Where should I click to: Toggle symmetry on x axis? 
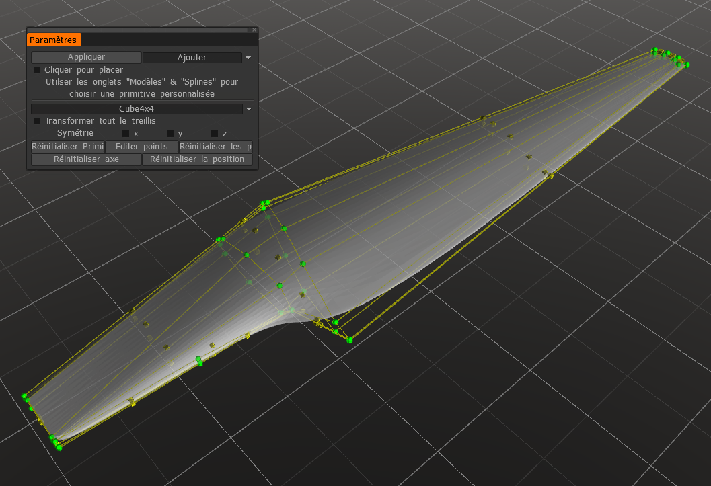126,134
